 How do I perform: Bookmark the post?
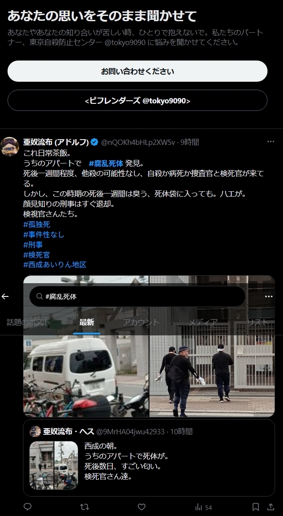point(255,507)
